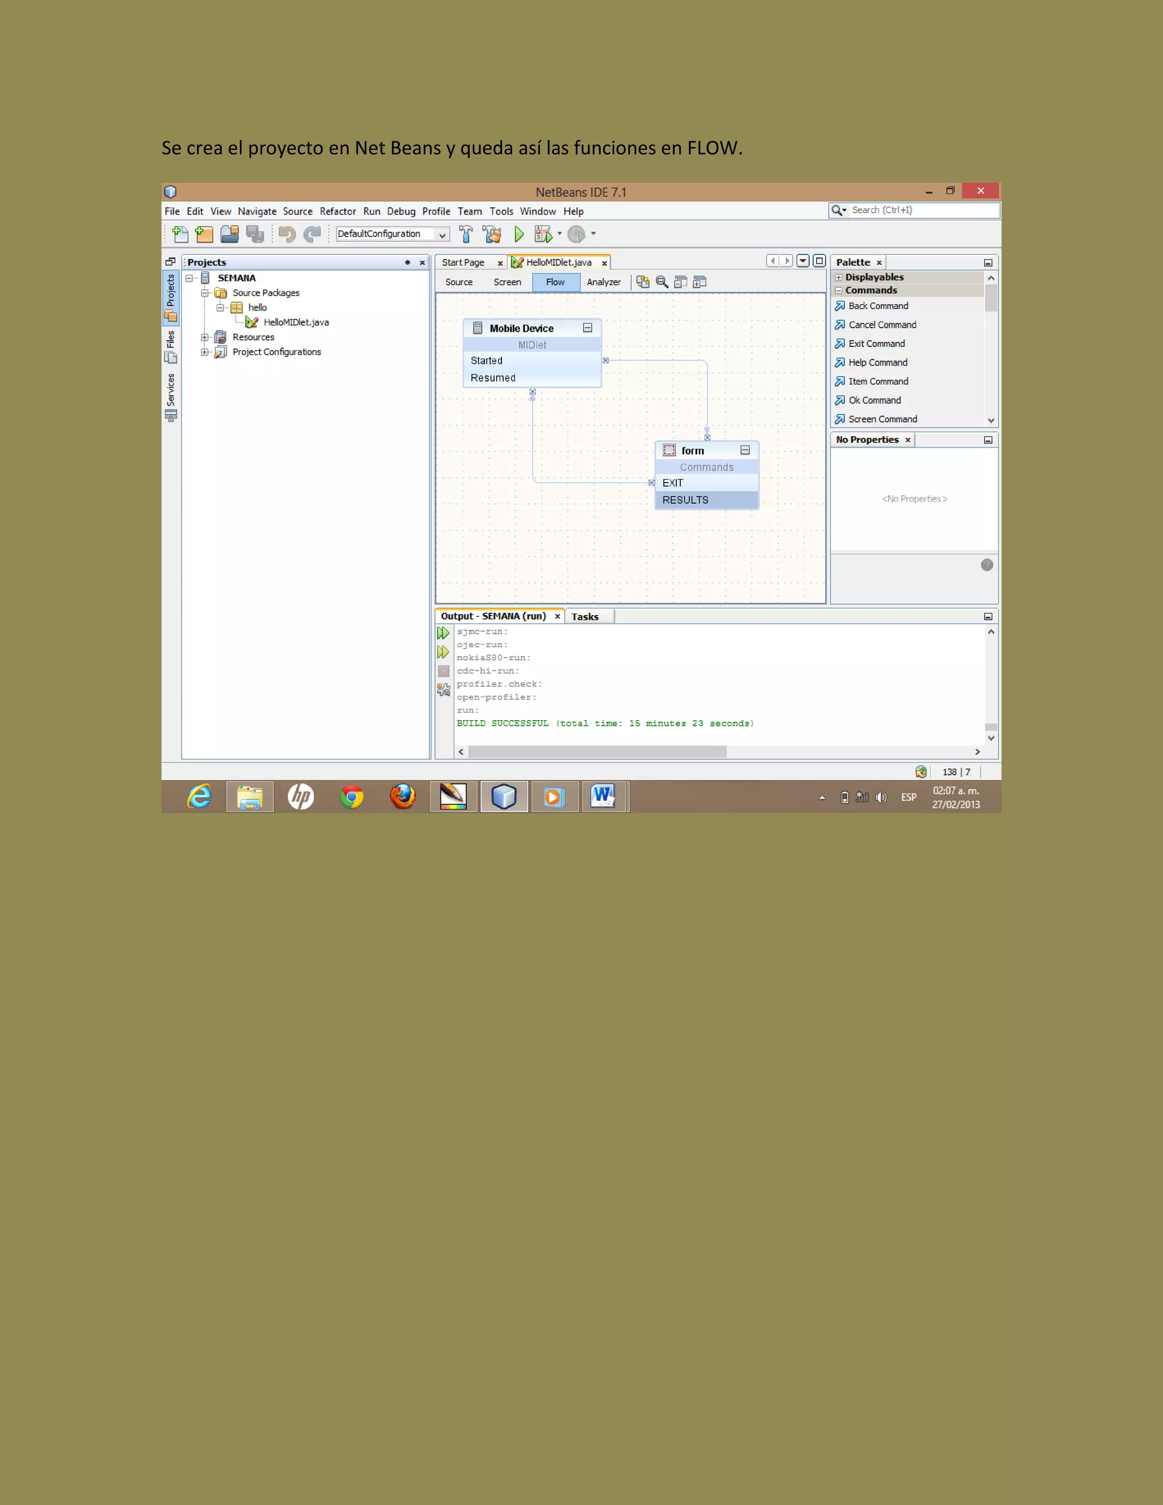The image size is (1163, 1505).
Task: Open the Debug Project dropdown arrow
Action: pos(559,233)
